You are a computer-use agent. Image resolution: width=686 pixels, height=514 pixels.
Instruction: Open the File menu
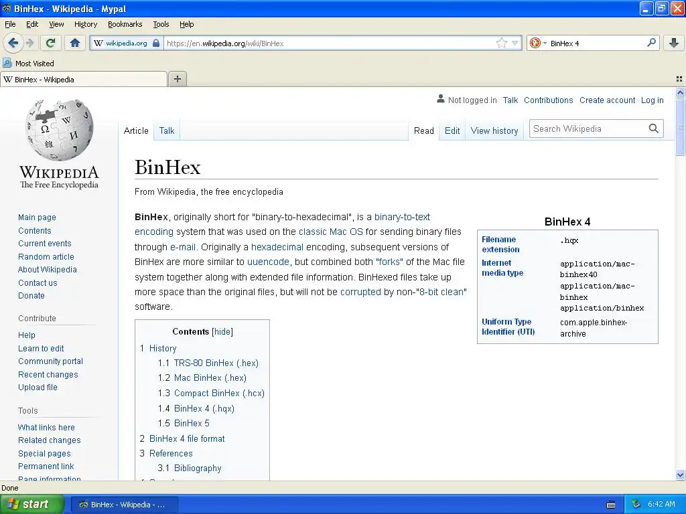(10, 24)
